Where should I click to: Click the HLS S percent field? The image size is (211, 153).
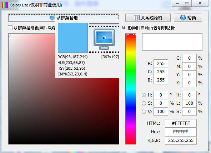(x=189, y=112)
